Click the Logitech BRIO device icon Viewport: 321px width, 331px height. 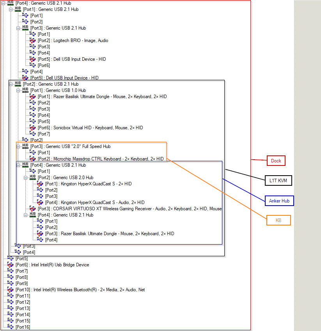[33, 40]
